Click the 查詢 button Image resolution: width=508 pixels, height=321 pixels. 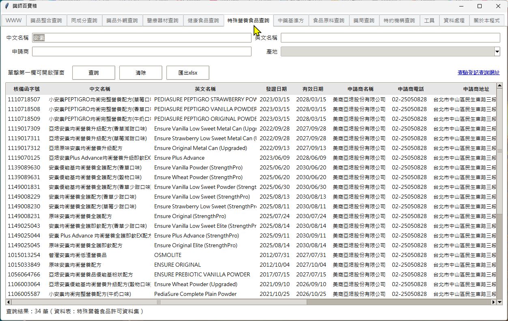pos(94,73)
